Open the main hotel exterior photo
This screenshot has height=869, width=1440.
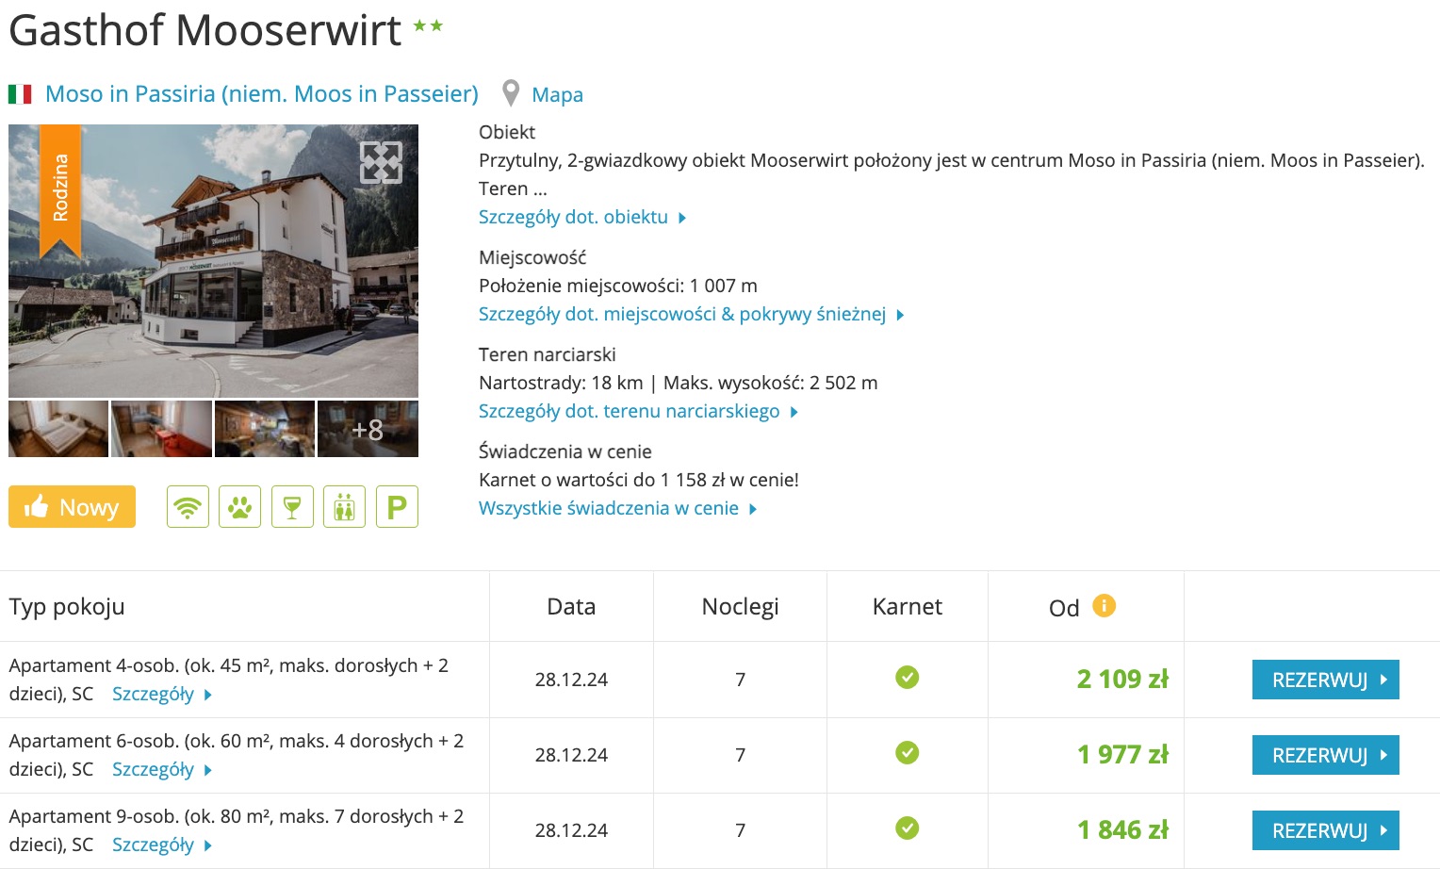[x=213, y=261]
